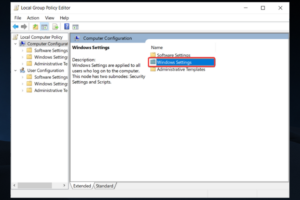
Task: Select Local Computer Policy tree root
Action: click(41, 37)
